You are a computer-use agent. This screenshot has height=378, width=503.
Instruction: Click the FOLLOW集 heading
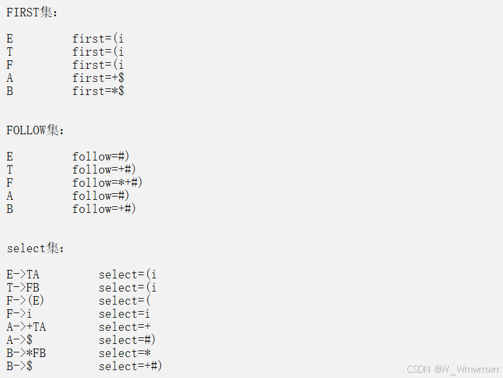pos(35,130)
